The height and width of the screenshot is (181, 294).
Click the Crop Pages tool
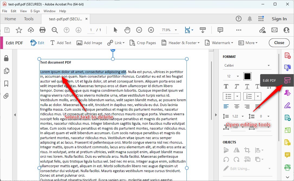point(143,43)
